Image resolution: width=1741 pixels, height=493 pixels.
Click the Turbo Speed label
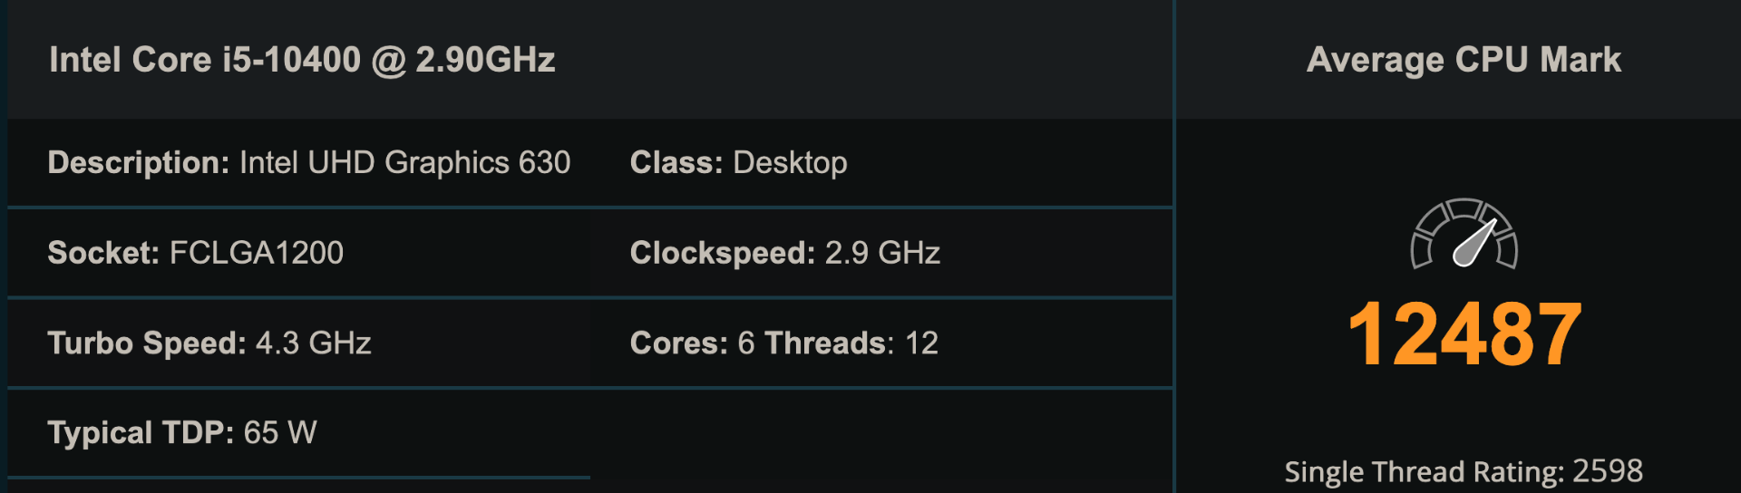click(146, 343)
